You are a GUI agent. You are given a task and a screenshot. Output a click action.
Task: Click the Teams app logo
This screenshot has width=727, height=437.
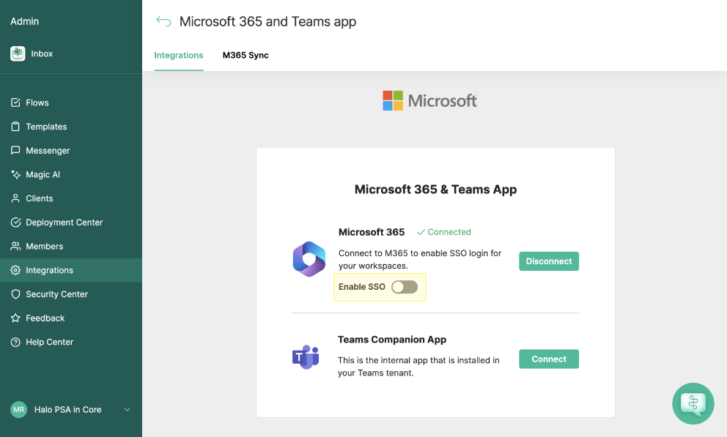(306, 357)
